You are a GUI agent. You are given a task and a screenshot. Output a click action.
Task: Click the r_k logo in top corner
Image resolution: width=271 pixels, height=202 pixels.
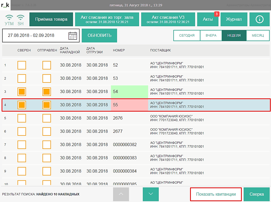[5, 5]
